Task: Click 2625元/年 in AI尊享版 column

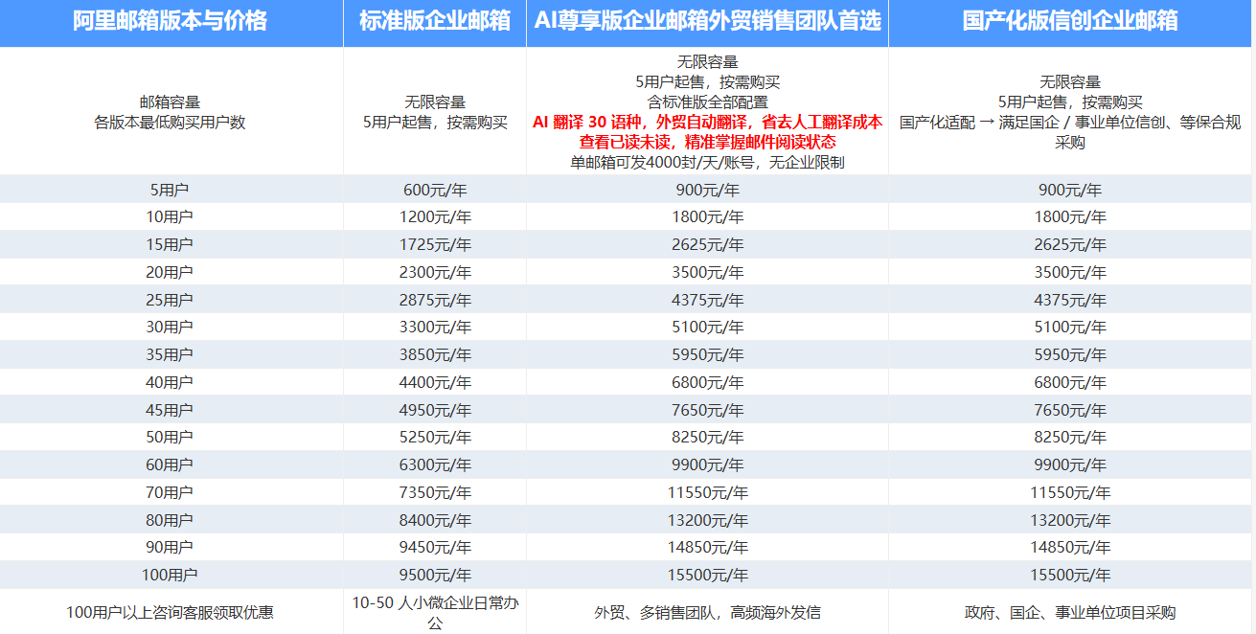Action: point(707,245)
